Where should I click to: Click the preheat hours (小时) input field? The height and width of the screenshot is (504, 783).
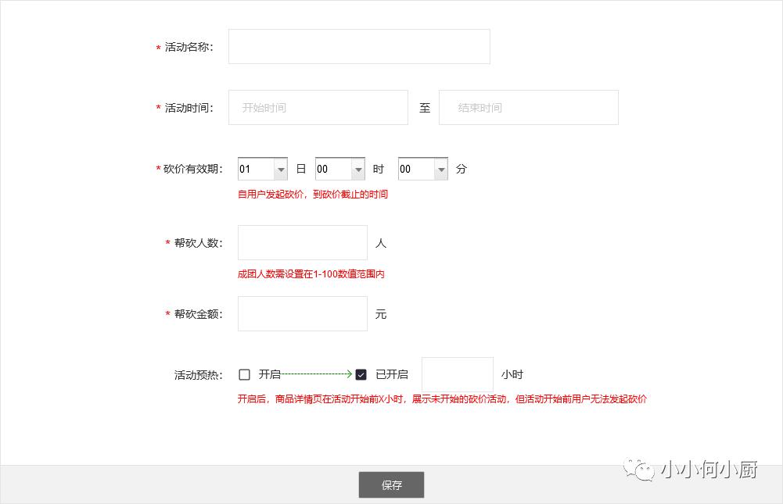coord(457,374)
